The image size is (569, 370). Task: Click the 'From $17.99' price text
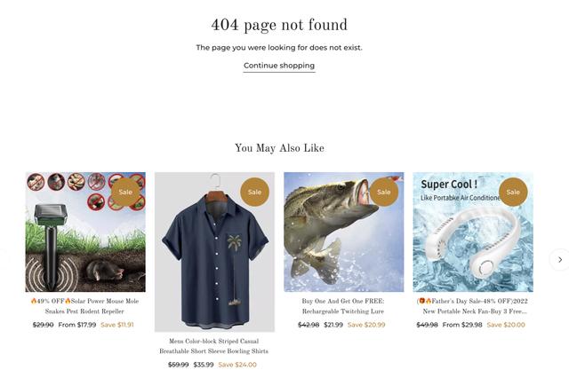pyautogui.click(x=77, y=325)
